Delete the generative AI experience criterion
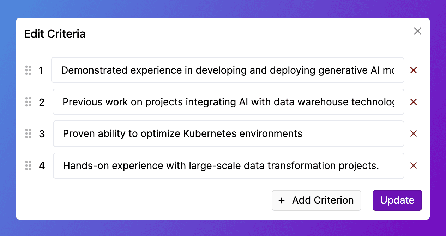446x236 pixels. [x=414, y=70]
